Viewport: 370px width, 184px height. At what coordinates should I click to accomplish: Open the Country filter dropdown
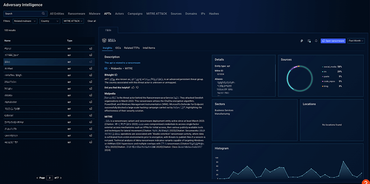click(x=50, y=21)
